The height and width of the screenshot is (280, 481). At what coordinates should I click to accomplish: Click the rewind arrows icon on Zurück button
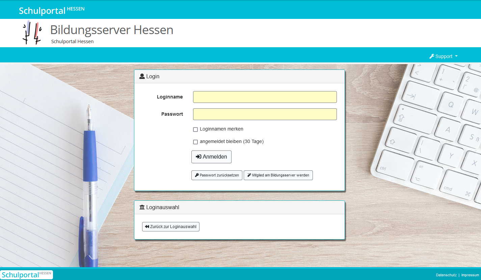pyautogui.click(x=147, y=227)
